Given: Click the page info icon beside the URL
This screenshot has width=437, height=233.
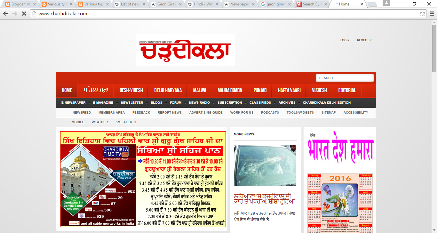Looking at the screenshot, I should (34, 14).
